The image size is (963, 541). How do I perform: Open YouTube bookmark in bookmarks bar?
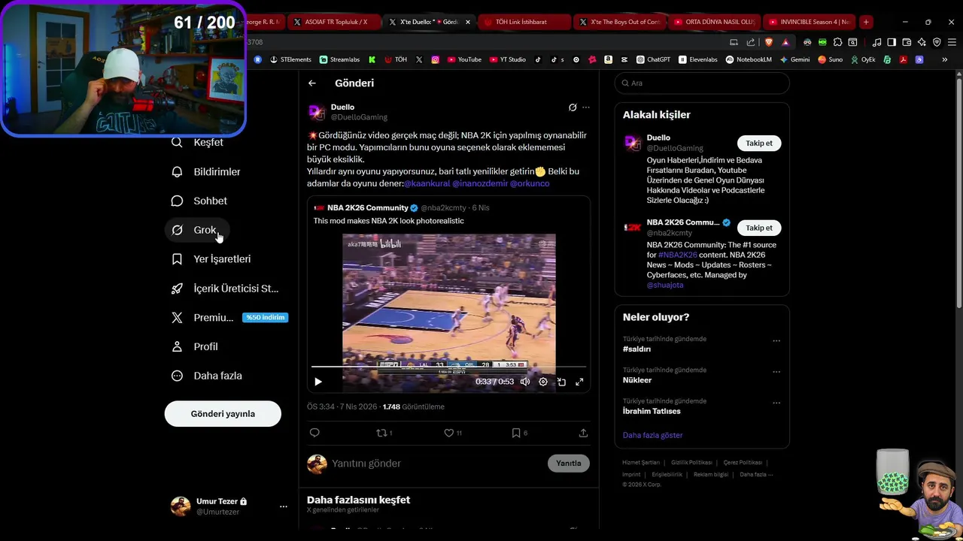[x=464, y=59]
